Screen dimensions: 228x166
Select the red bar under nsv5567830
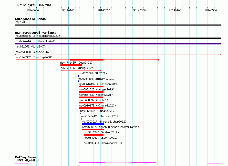click(x=91, y=97)
